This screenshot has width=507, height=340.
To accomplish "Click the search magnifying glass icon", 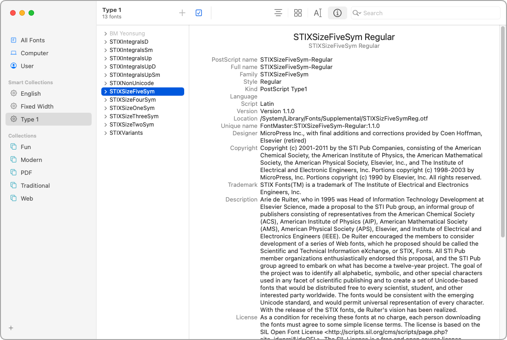I will click(x=355, y=13).
